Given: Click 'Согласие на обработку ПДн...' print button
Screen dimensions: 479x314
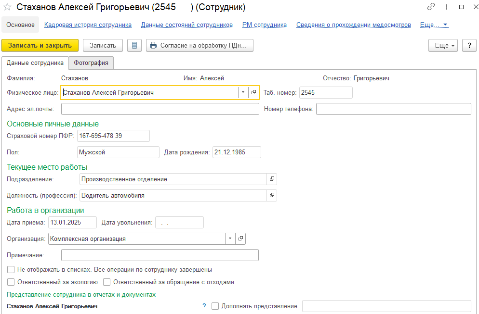Looking at the screenshot, I should tap(200, 45).
